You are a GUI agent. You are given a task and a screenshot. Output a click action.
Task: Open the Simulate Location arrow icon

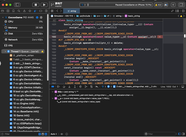(97, 87)
